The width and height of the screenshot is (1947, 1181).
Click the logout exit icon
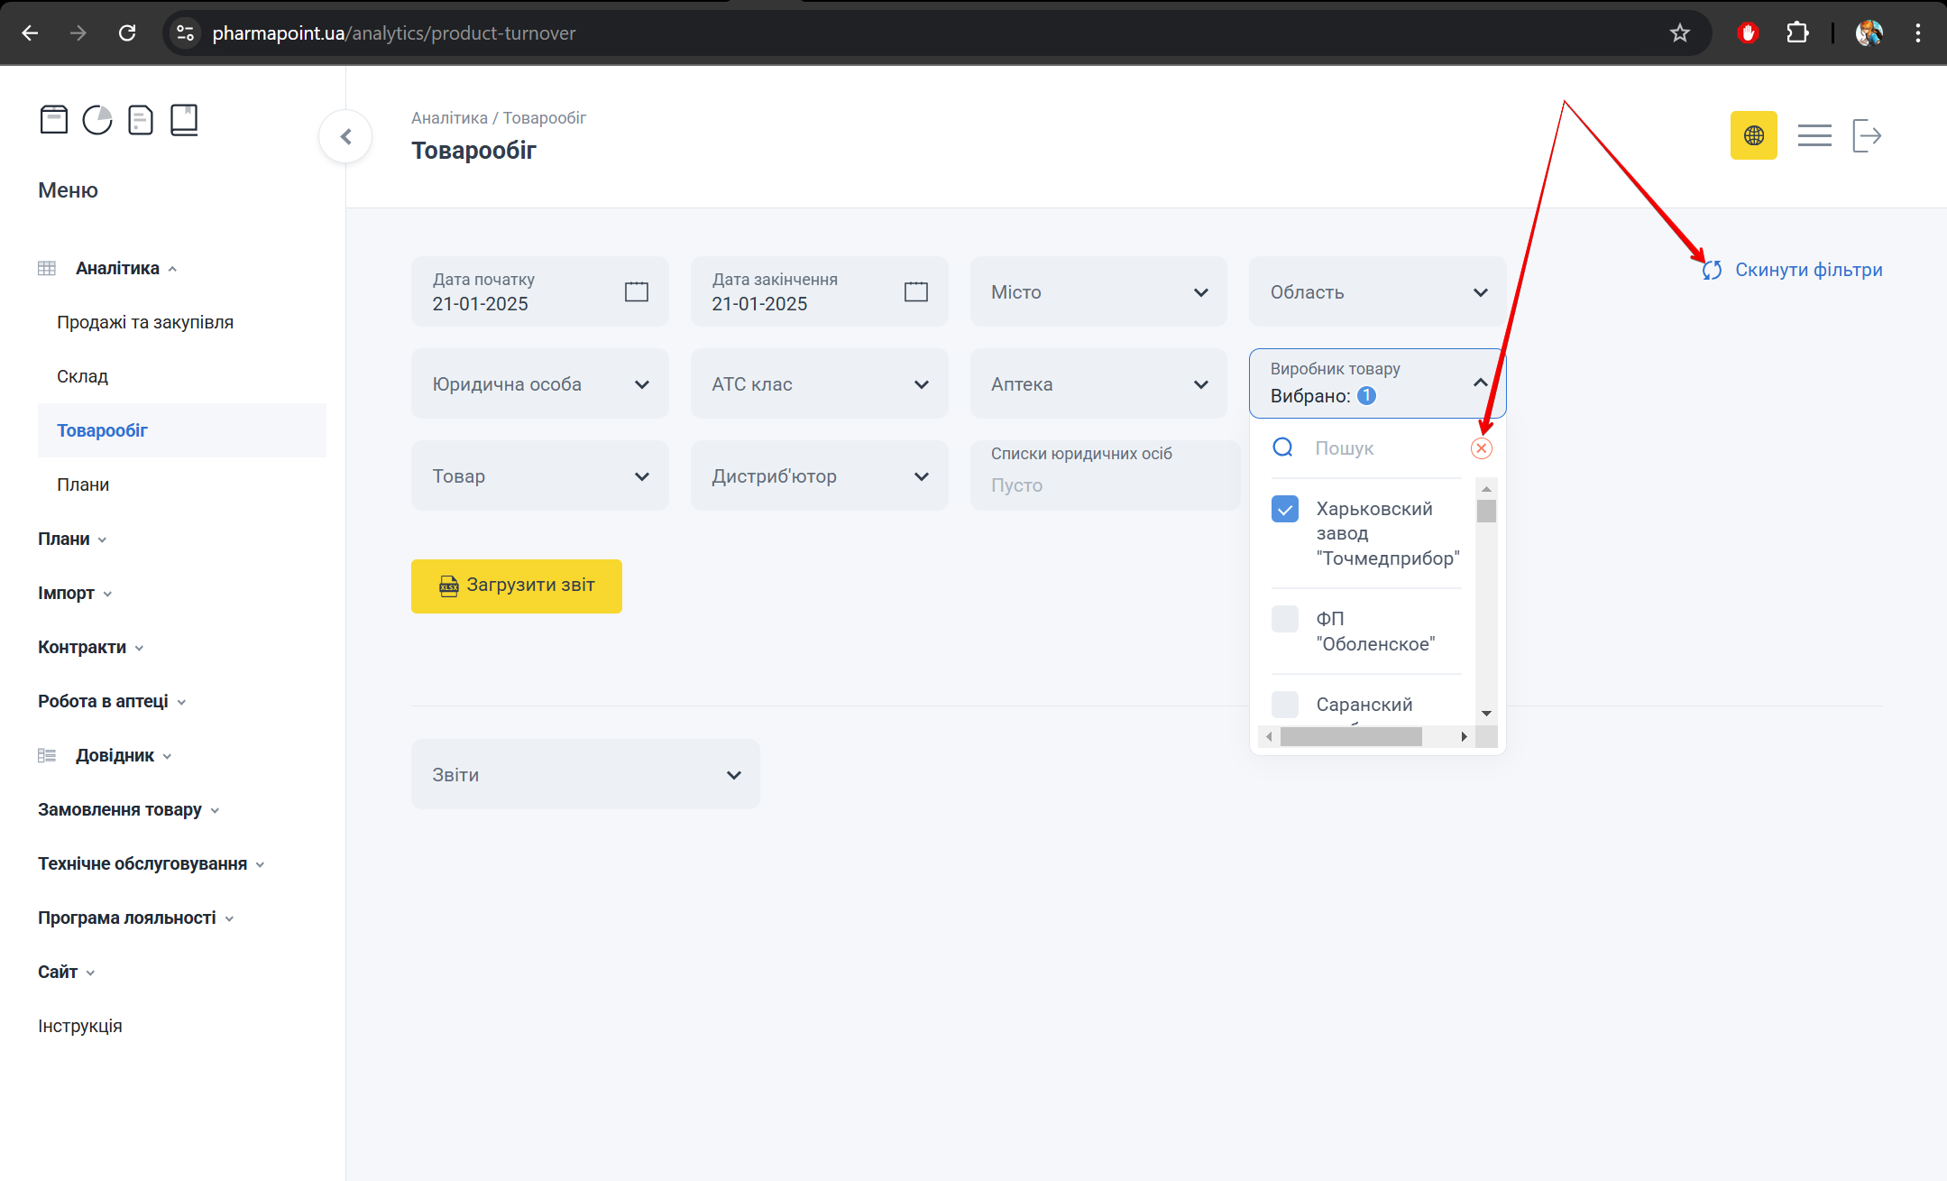(x=1866, y=135)
